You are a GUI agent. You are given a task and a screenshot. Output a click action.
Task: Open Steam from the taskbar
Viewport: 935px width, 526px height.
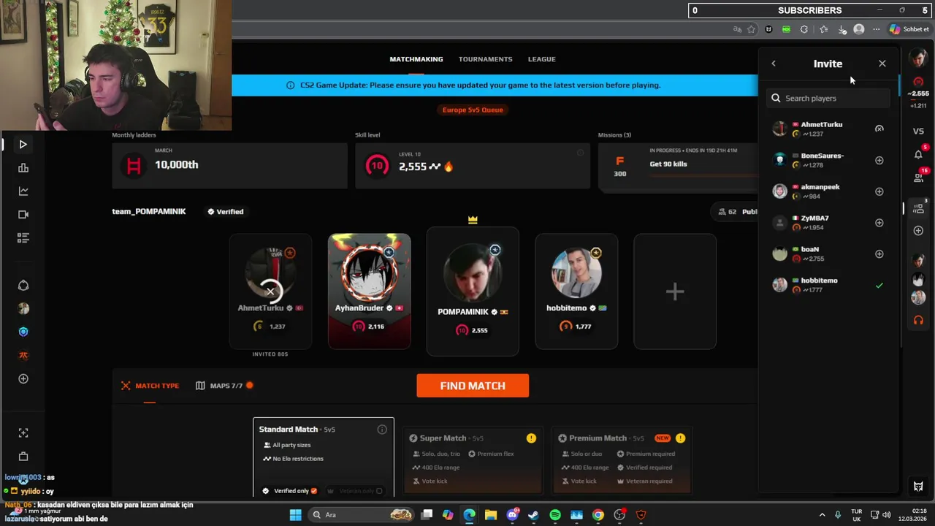point(533,515)
